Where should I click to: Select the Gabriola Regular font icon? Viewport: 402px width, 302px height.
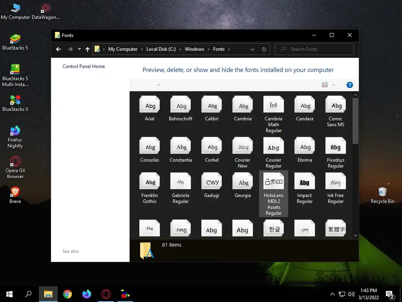181,181
